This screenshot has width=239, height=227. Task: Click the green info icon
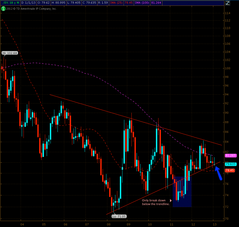[3, 8]
